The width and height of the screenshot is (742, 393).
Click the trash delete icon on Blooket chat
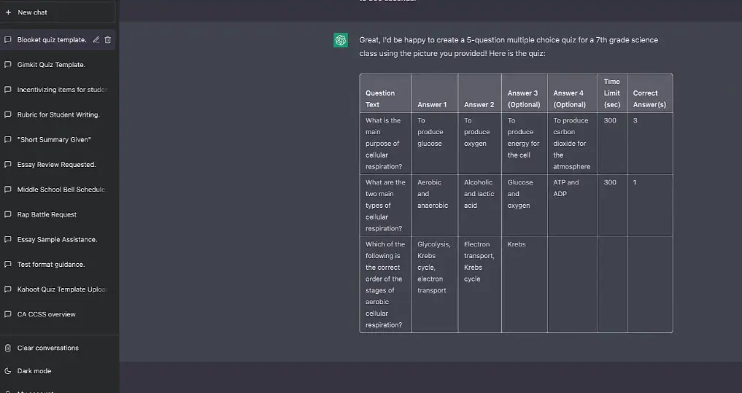[108, 40]
